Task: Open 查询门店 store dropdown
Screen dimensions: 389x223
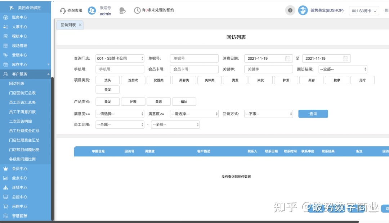Action: [120, 59]
